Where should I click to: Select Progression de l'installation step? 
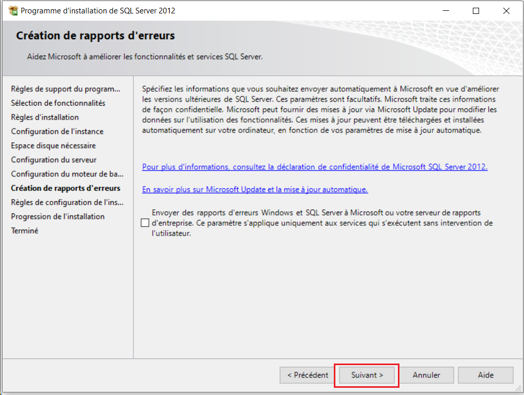(58, 217)
